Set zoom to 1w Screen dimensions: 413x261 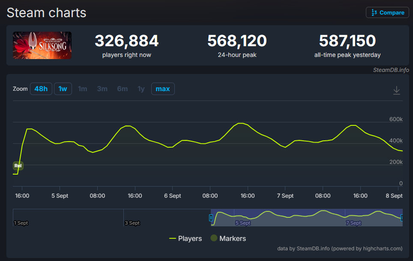tap(63, 89)
